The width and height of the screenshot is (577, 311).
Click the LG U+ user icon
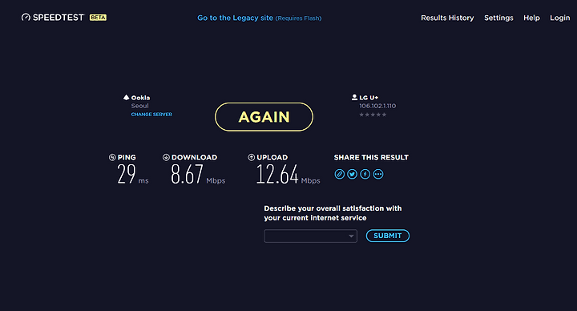point(354,97)
